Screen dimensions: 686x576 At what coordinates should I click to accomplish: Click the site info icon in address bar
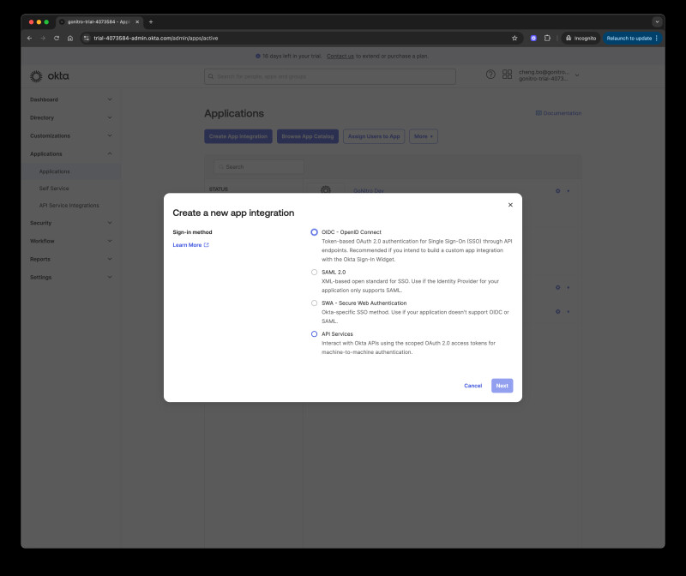coord(87,39)
